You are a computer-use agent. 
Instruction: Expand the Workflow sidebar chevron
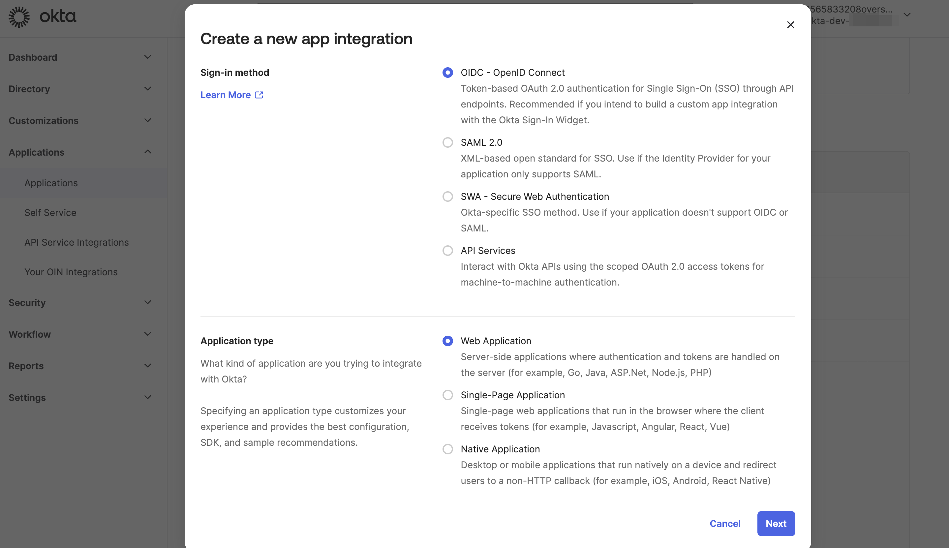coord(148,334)
